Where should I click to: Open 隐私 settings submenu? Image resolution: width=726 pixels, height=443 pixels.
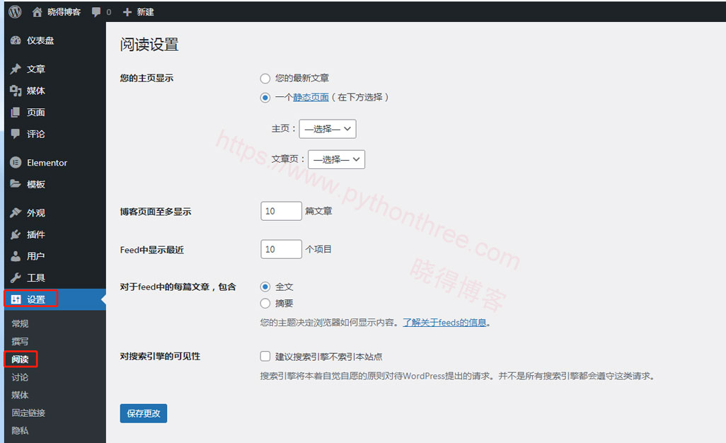[20, 430]
